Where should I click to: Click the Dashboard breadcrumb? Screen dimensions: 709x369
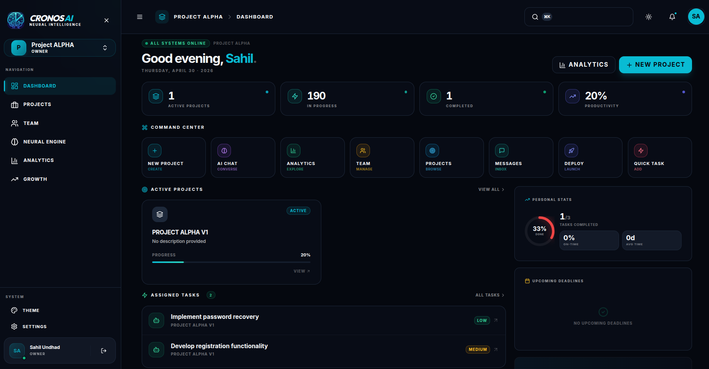pos(255,17)
